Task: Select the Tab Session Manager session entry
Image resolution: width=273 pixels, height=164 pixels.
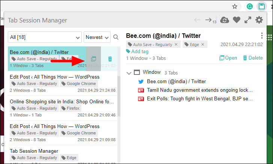Action: [x=63, y=155]
